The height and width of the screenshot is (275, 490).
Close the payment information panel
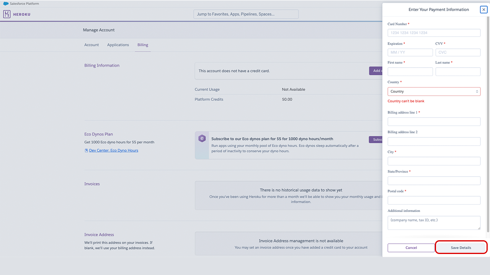tap(483, 10)
